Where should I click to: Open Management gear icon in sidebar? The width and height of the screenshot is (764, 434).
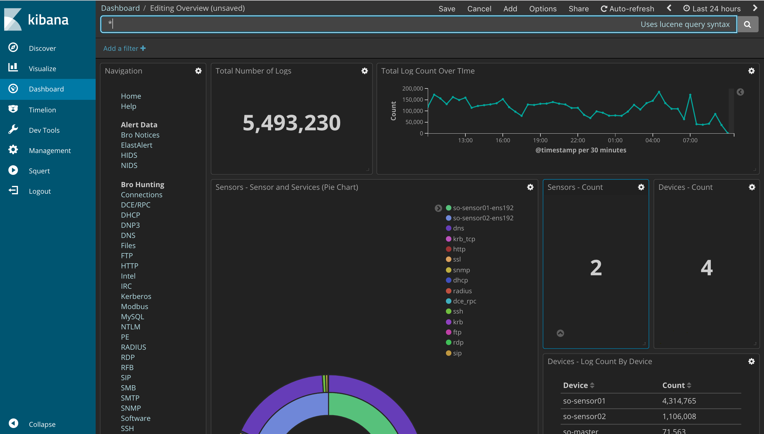(13, 150)
